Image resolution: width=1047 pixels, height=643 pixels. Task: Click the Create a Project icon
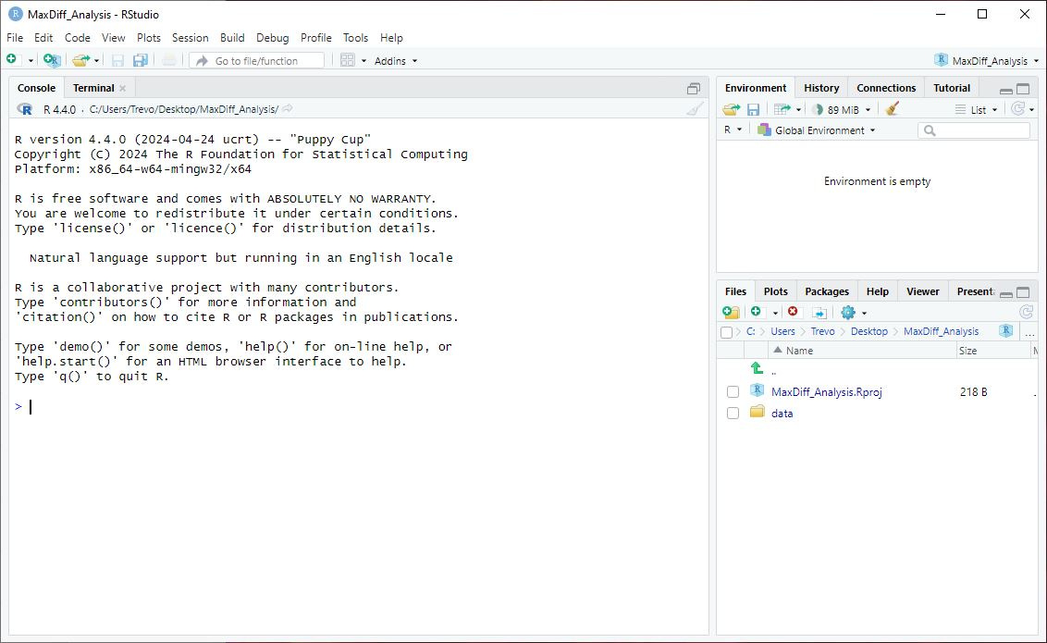coord(52,60)
